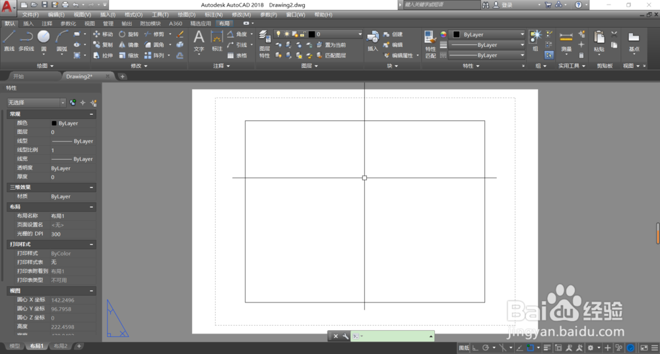Toggle polar tracking in status bar
The width and height of the screenshot is (660, 354).
(486, 347)
